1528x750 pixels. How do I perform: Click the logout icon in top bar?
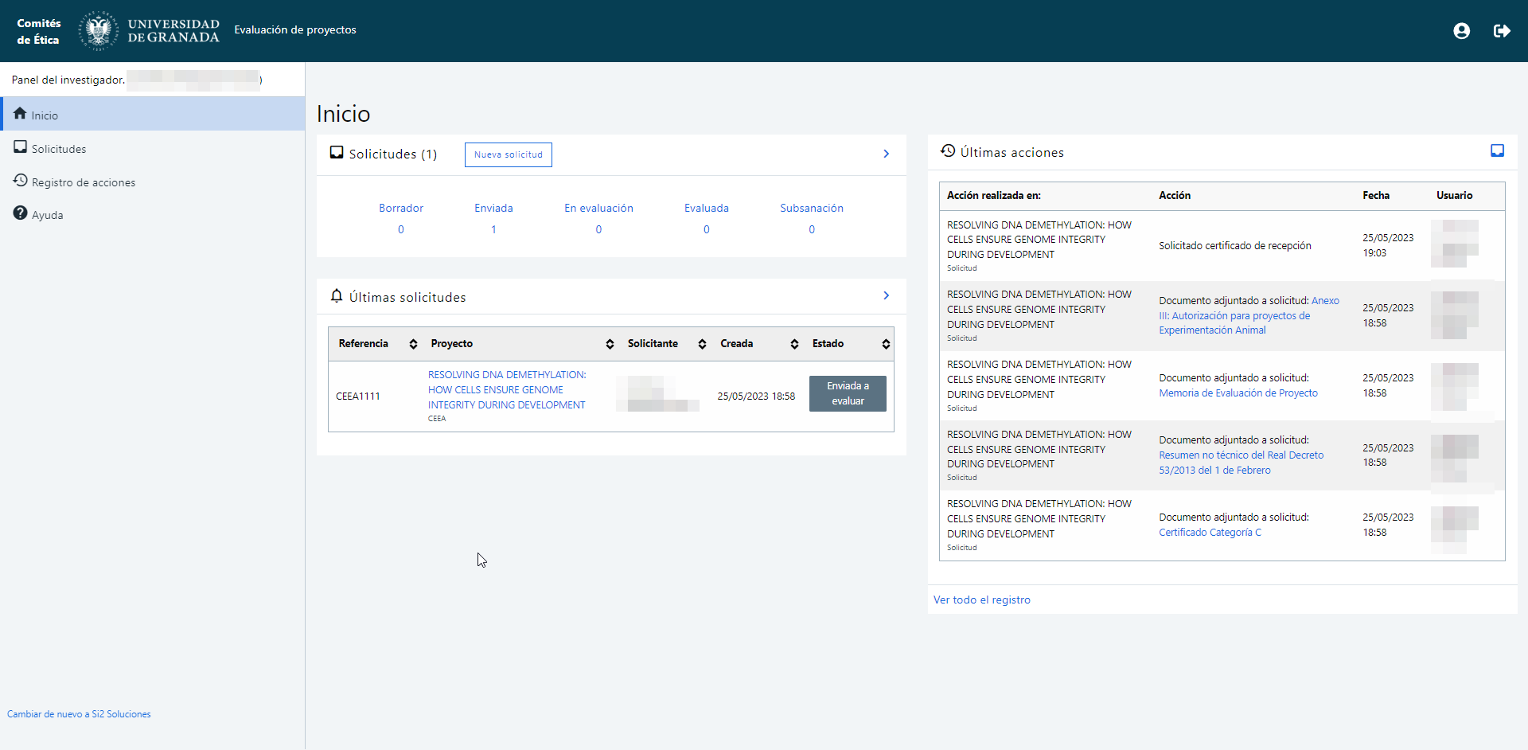tap(1502, 31)
